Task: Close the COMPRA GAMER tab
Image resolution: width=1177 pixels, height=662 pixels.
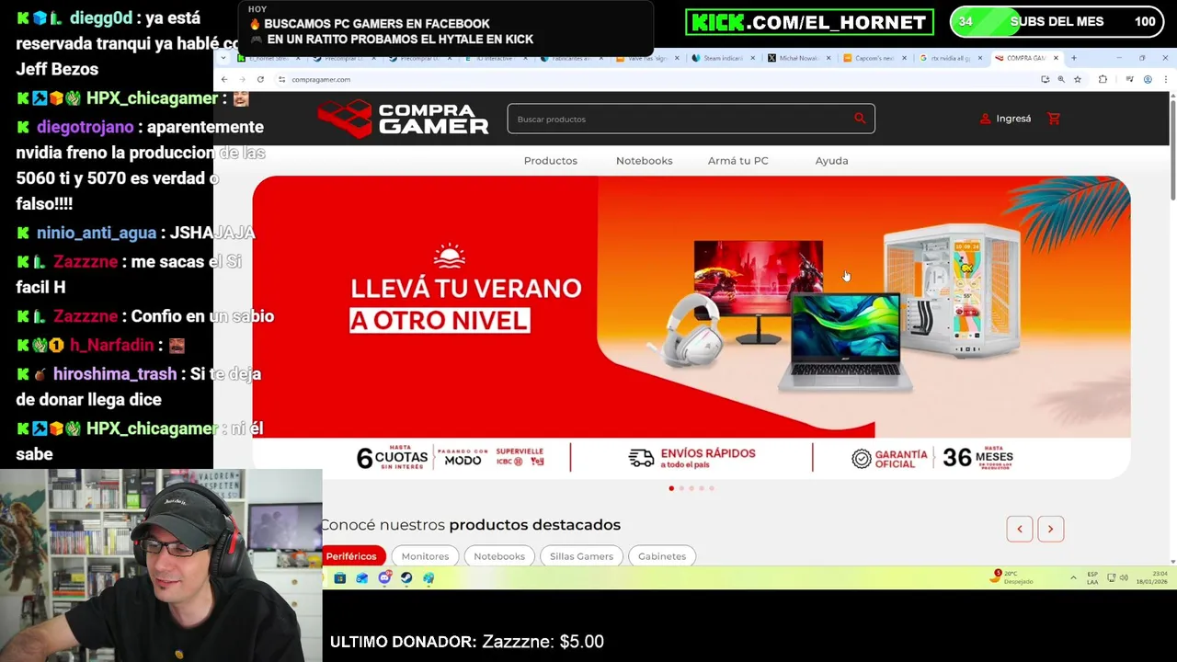Action: 1056,58
